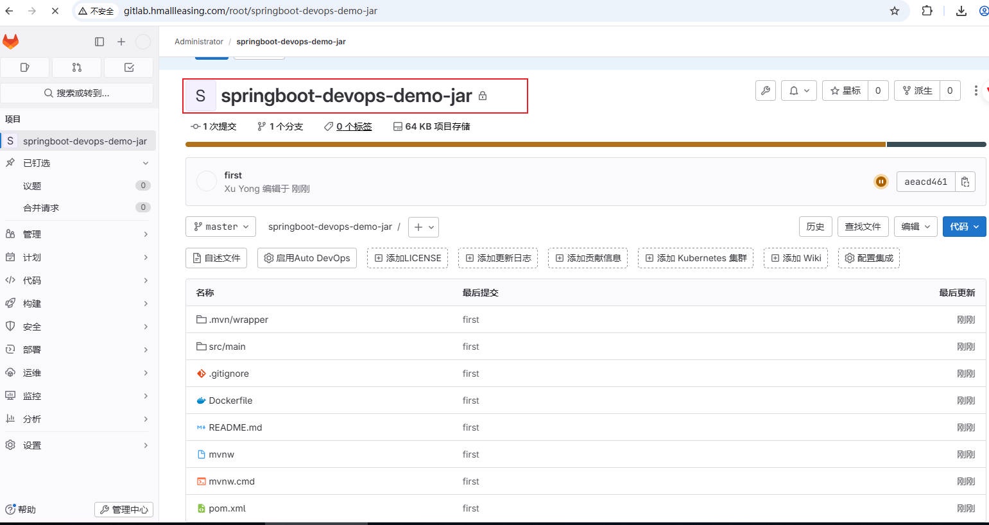Toggle the sidebar collapse icon
Screen dimensions: 989x525
pyautogui.click(x=99, y=42)
